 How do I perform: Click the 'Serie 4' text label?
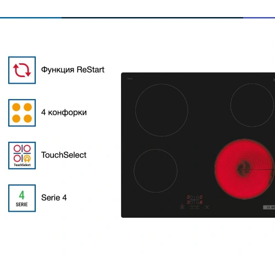pyautogui.click(x=54, y=197)
